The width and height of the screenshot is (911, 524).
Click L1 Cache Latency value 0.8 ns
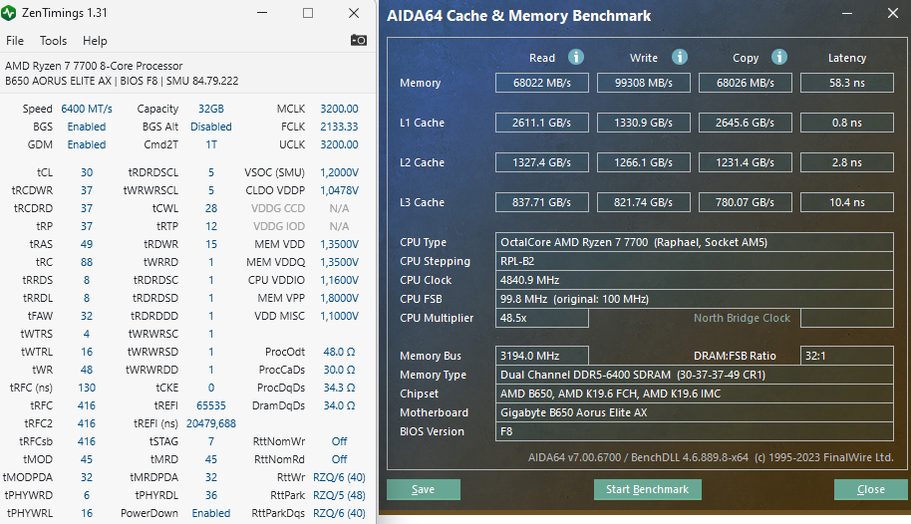click(x=847, y=123)
